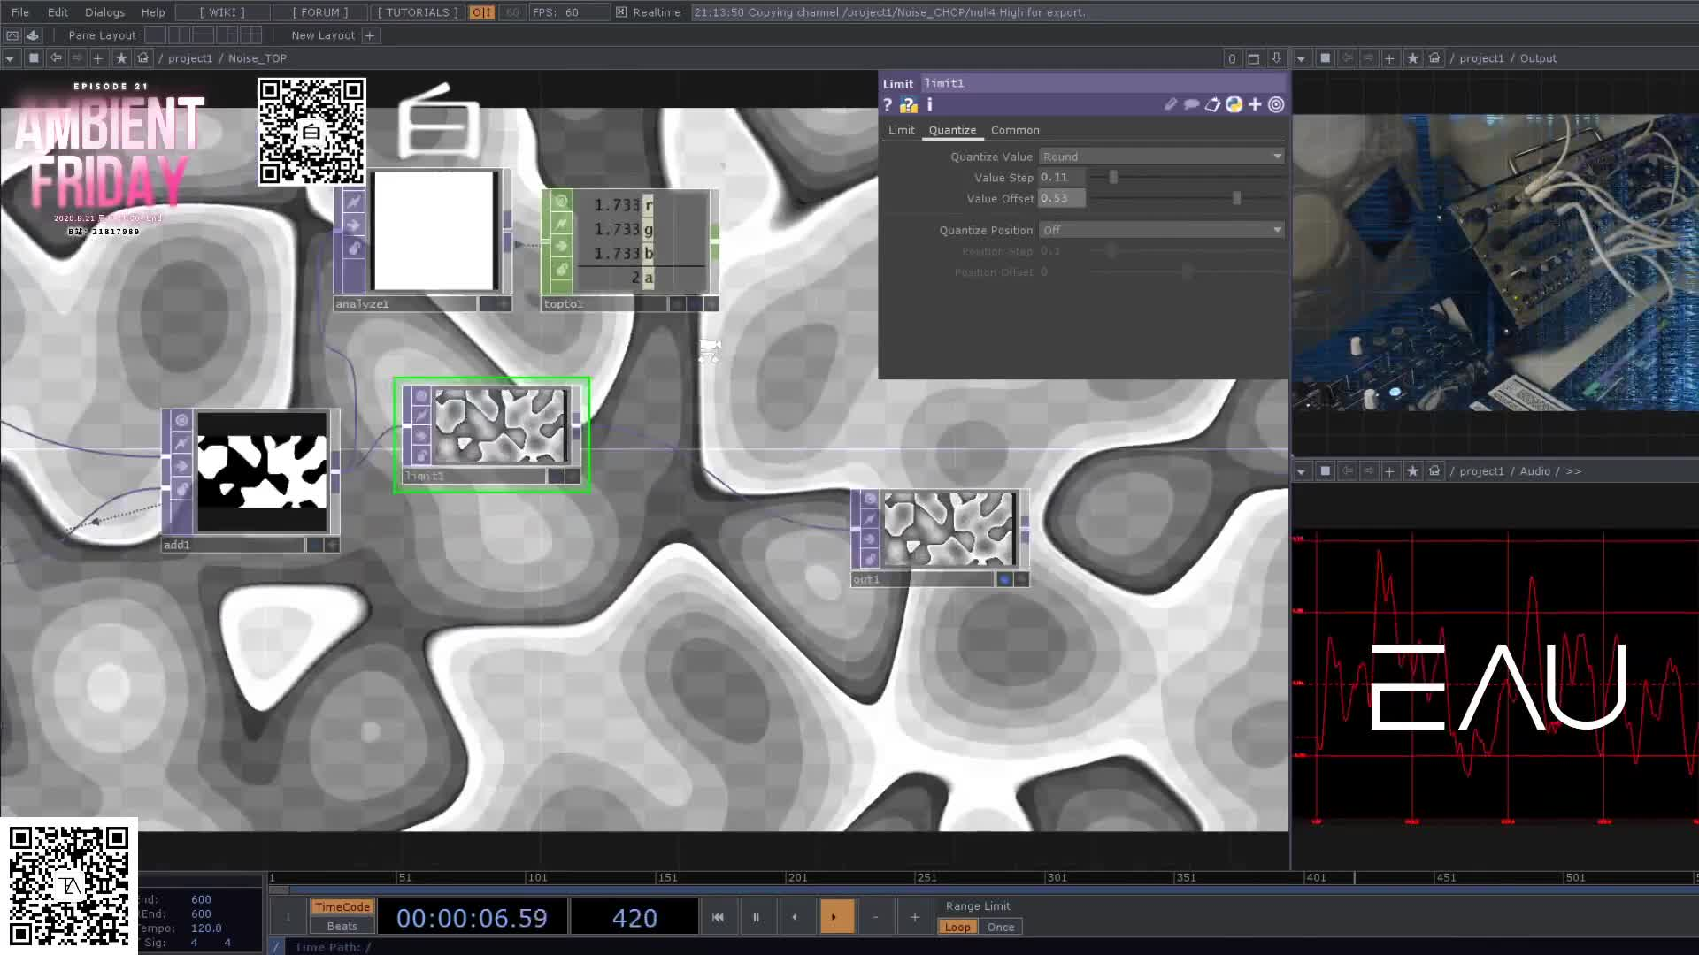
Task: Show the limit1 operator info icon
Action: pyautogui.click(x=929, y=104)
